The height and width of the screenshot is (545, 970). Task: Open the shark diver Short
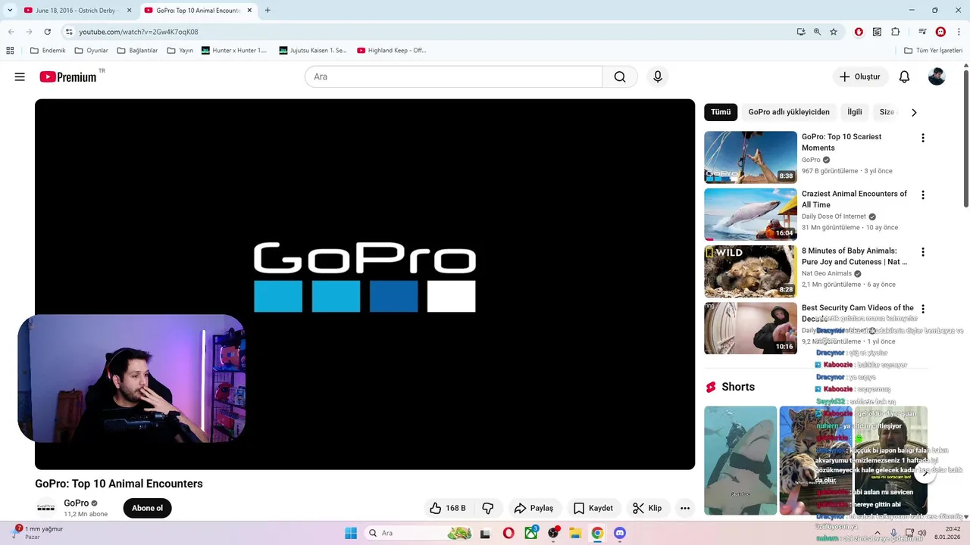coord(740,460)
